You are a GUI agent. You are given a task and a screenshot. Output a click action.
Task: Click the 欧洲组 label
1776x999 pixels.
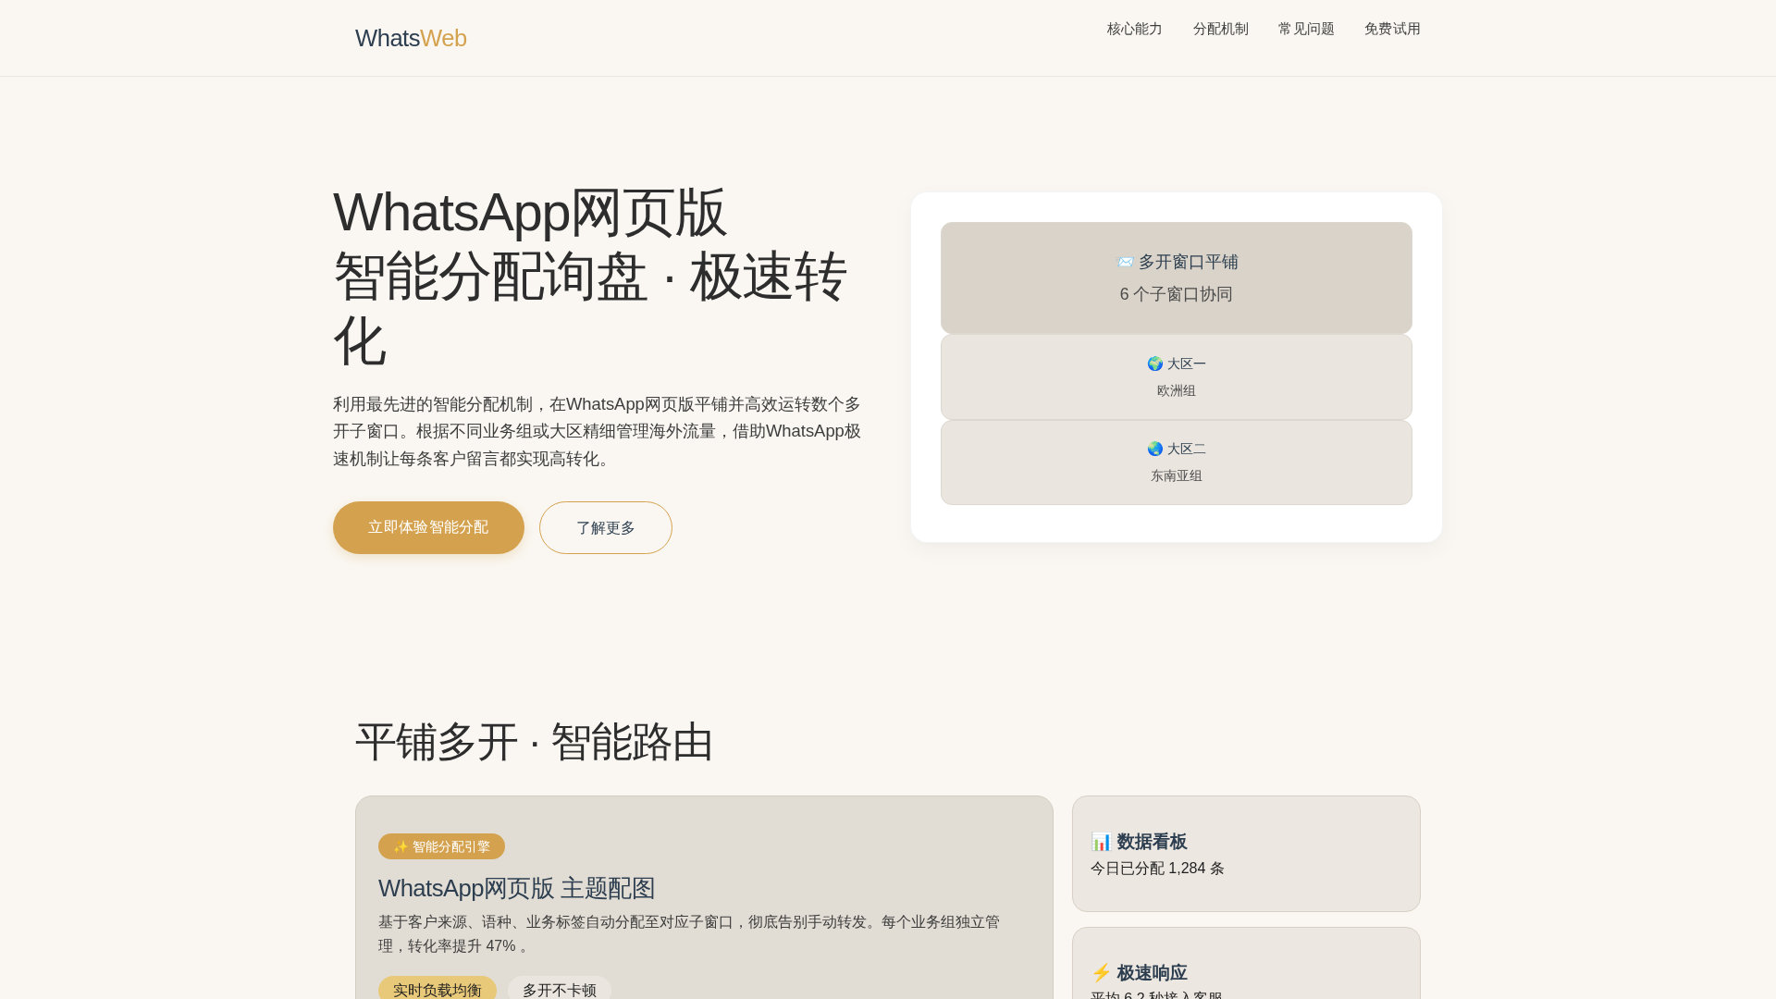tap(1177, 391)
